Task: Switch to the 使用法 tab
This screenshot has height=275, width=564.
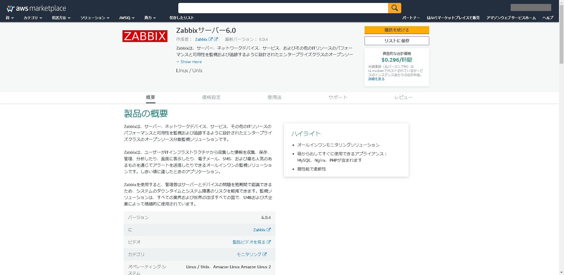Action: click(274, 97)
